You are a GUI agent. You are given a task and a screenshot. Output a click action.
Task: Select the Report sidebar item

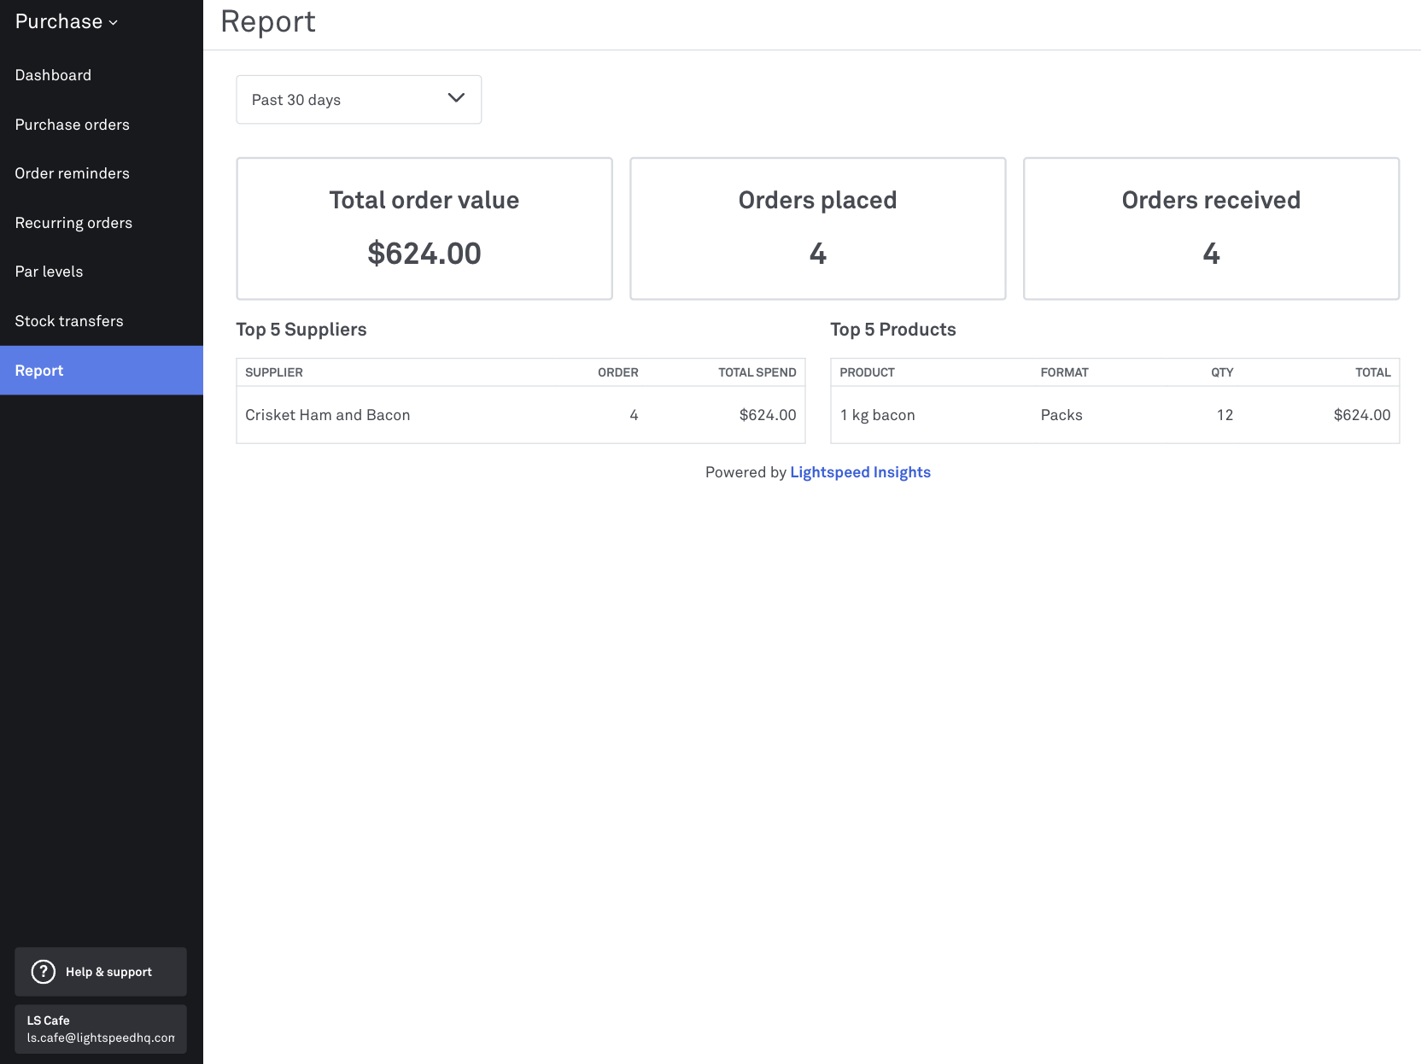(x=102, y=371)
